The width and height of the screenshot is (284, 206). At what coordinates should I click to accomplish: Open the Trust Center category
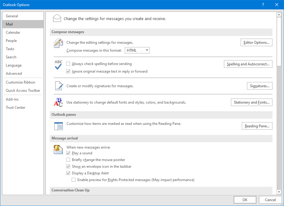[15, 108]
